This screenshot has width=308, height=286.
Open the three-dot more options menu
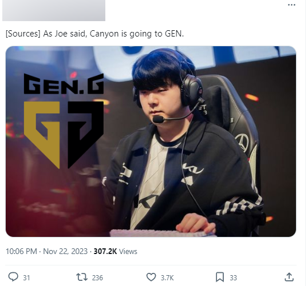tap(291, 5)
